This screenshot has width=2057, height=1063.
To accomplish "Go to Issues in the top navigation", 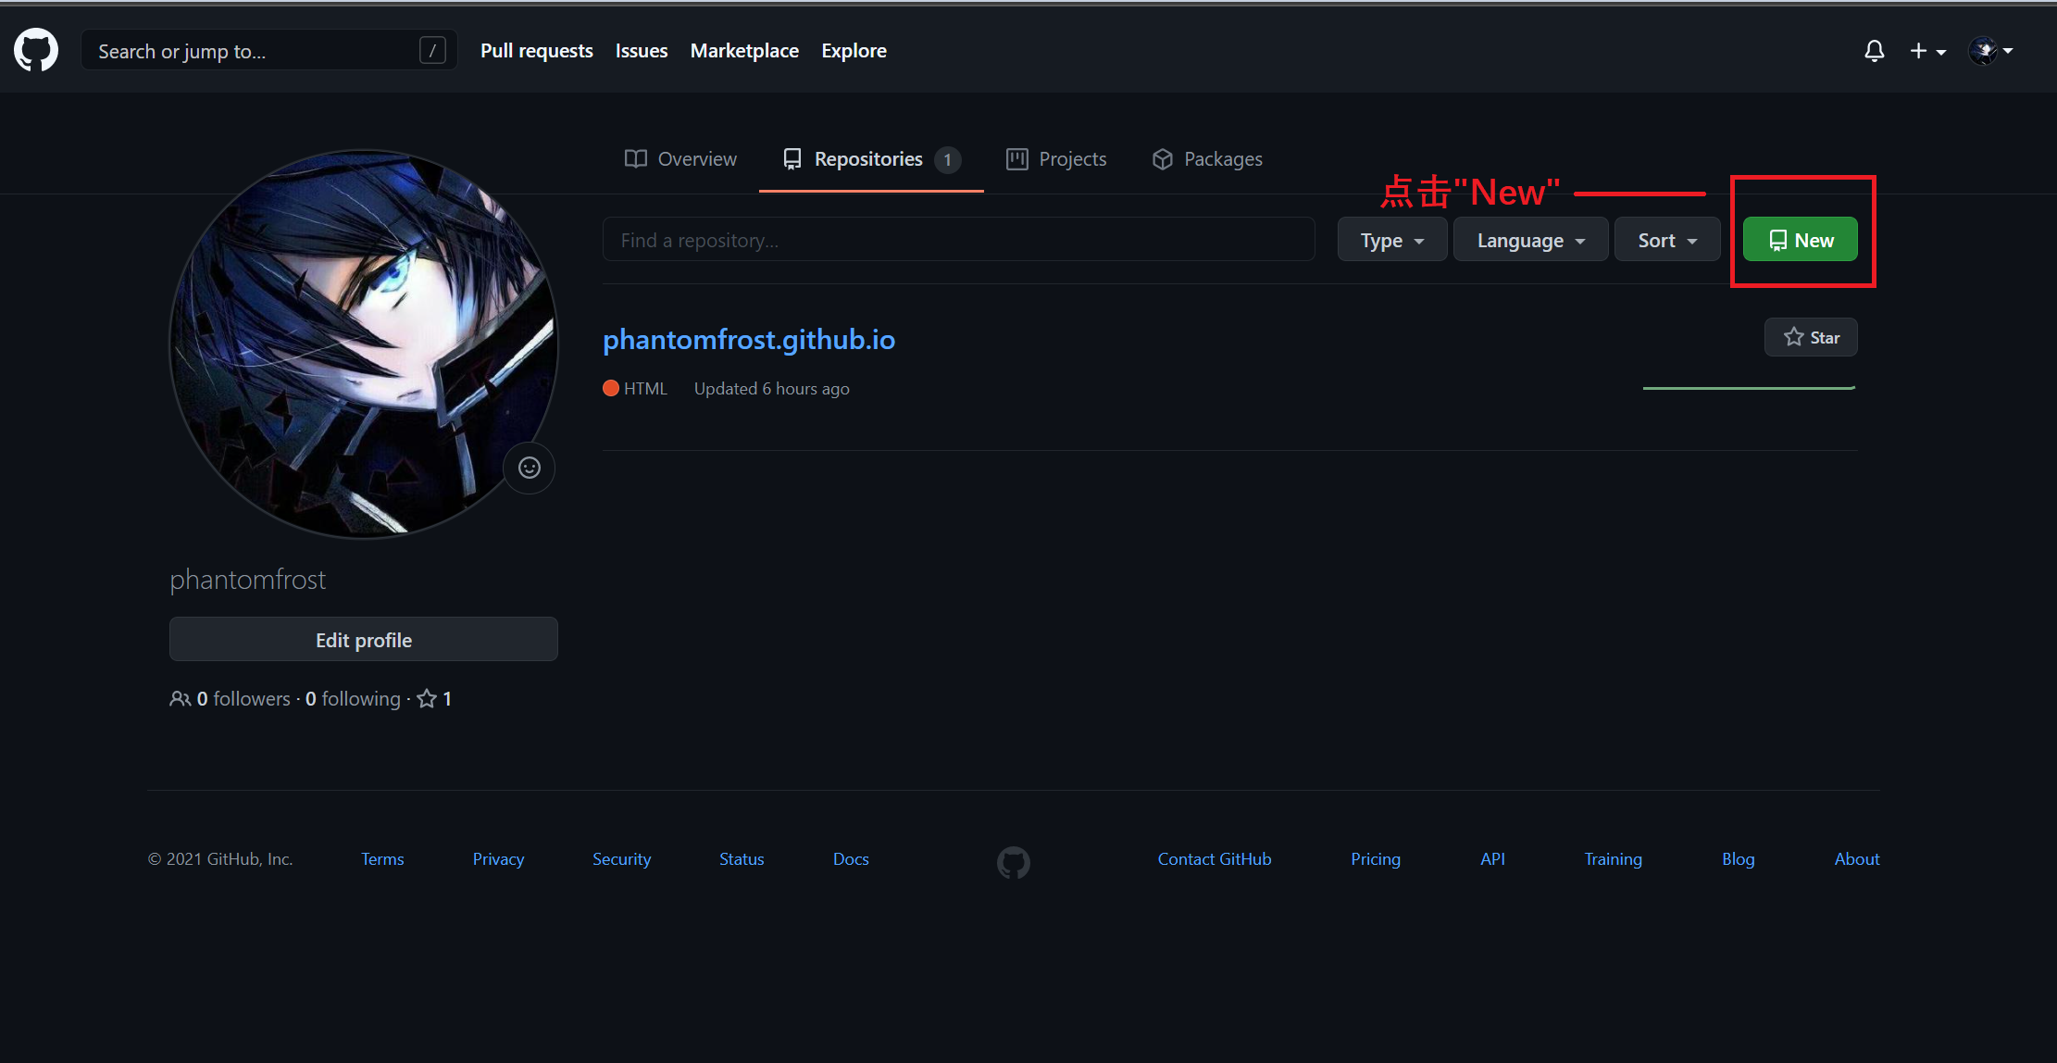I will 642,51.
